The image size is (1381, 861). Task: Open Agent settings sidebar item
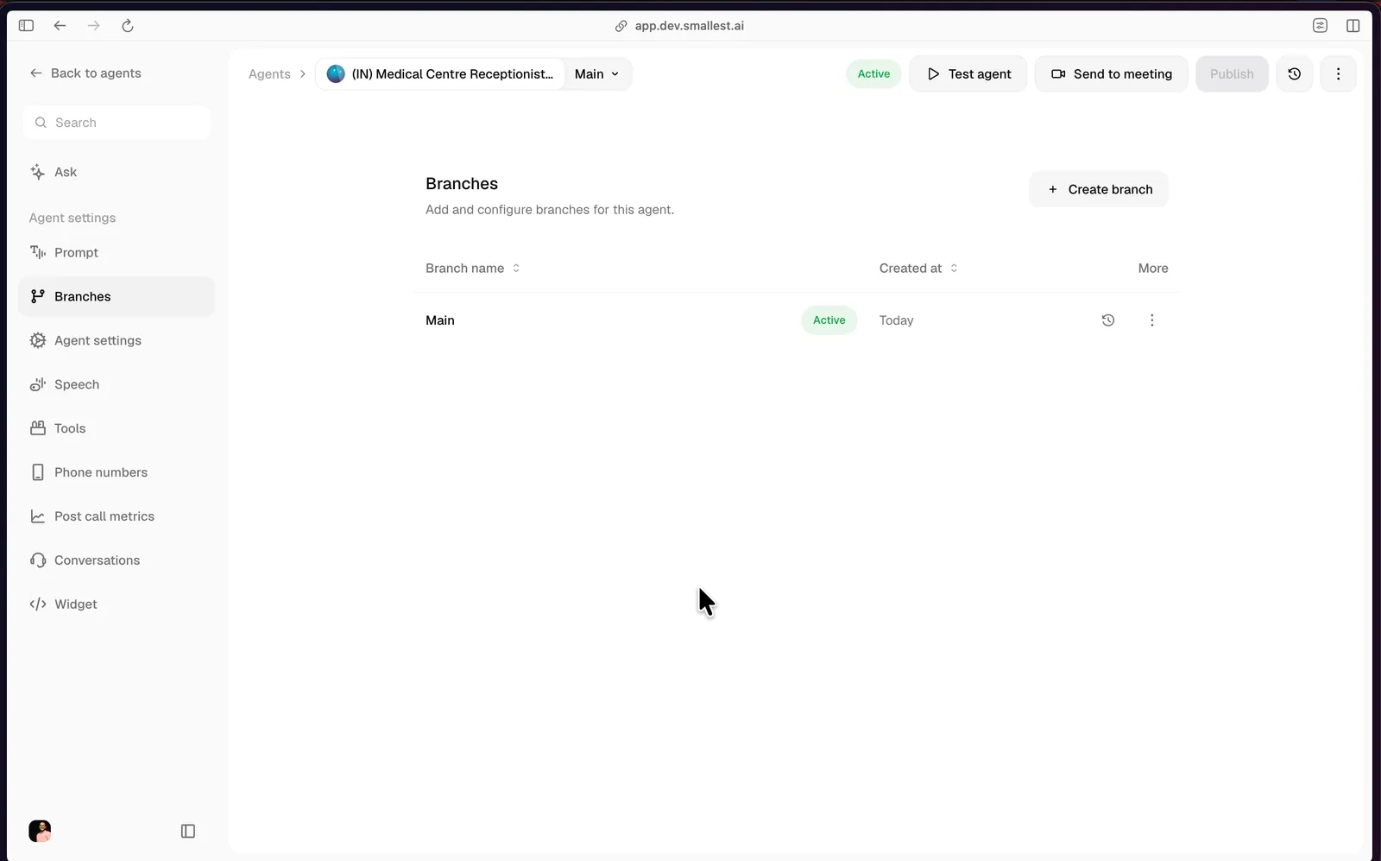pos(117,340)
